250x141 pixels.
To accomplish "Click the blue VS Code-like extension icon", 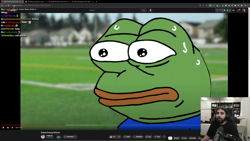I will point(214,5).
